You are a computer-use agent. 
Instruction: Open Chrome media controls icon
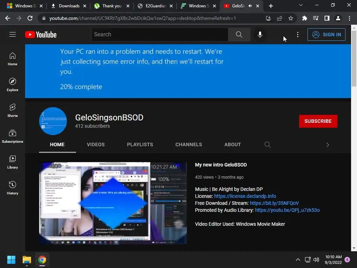316,18
